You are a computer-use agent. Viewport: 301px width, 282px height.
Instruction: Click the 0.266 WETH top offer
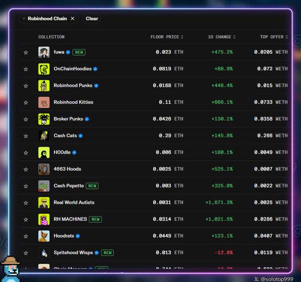click(x=272, y=136)
